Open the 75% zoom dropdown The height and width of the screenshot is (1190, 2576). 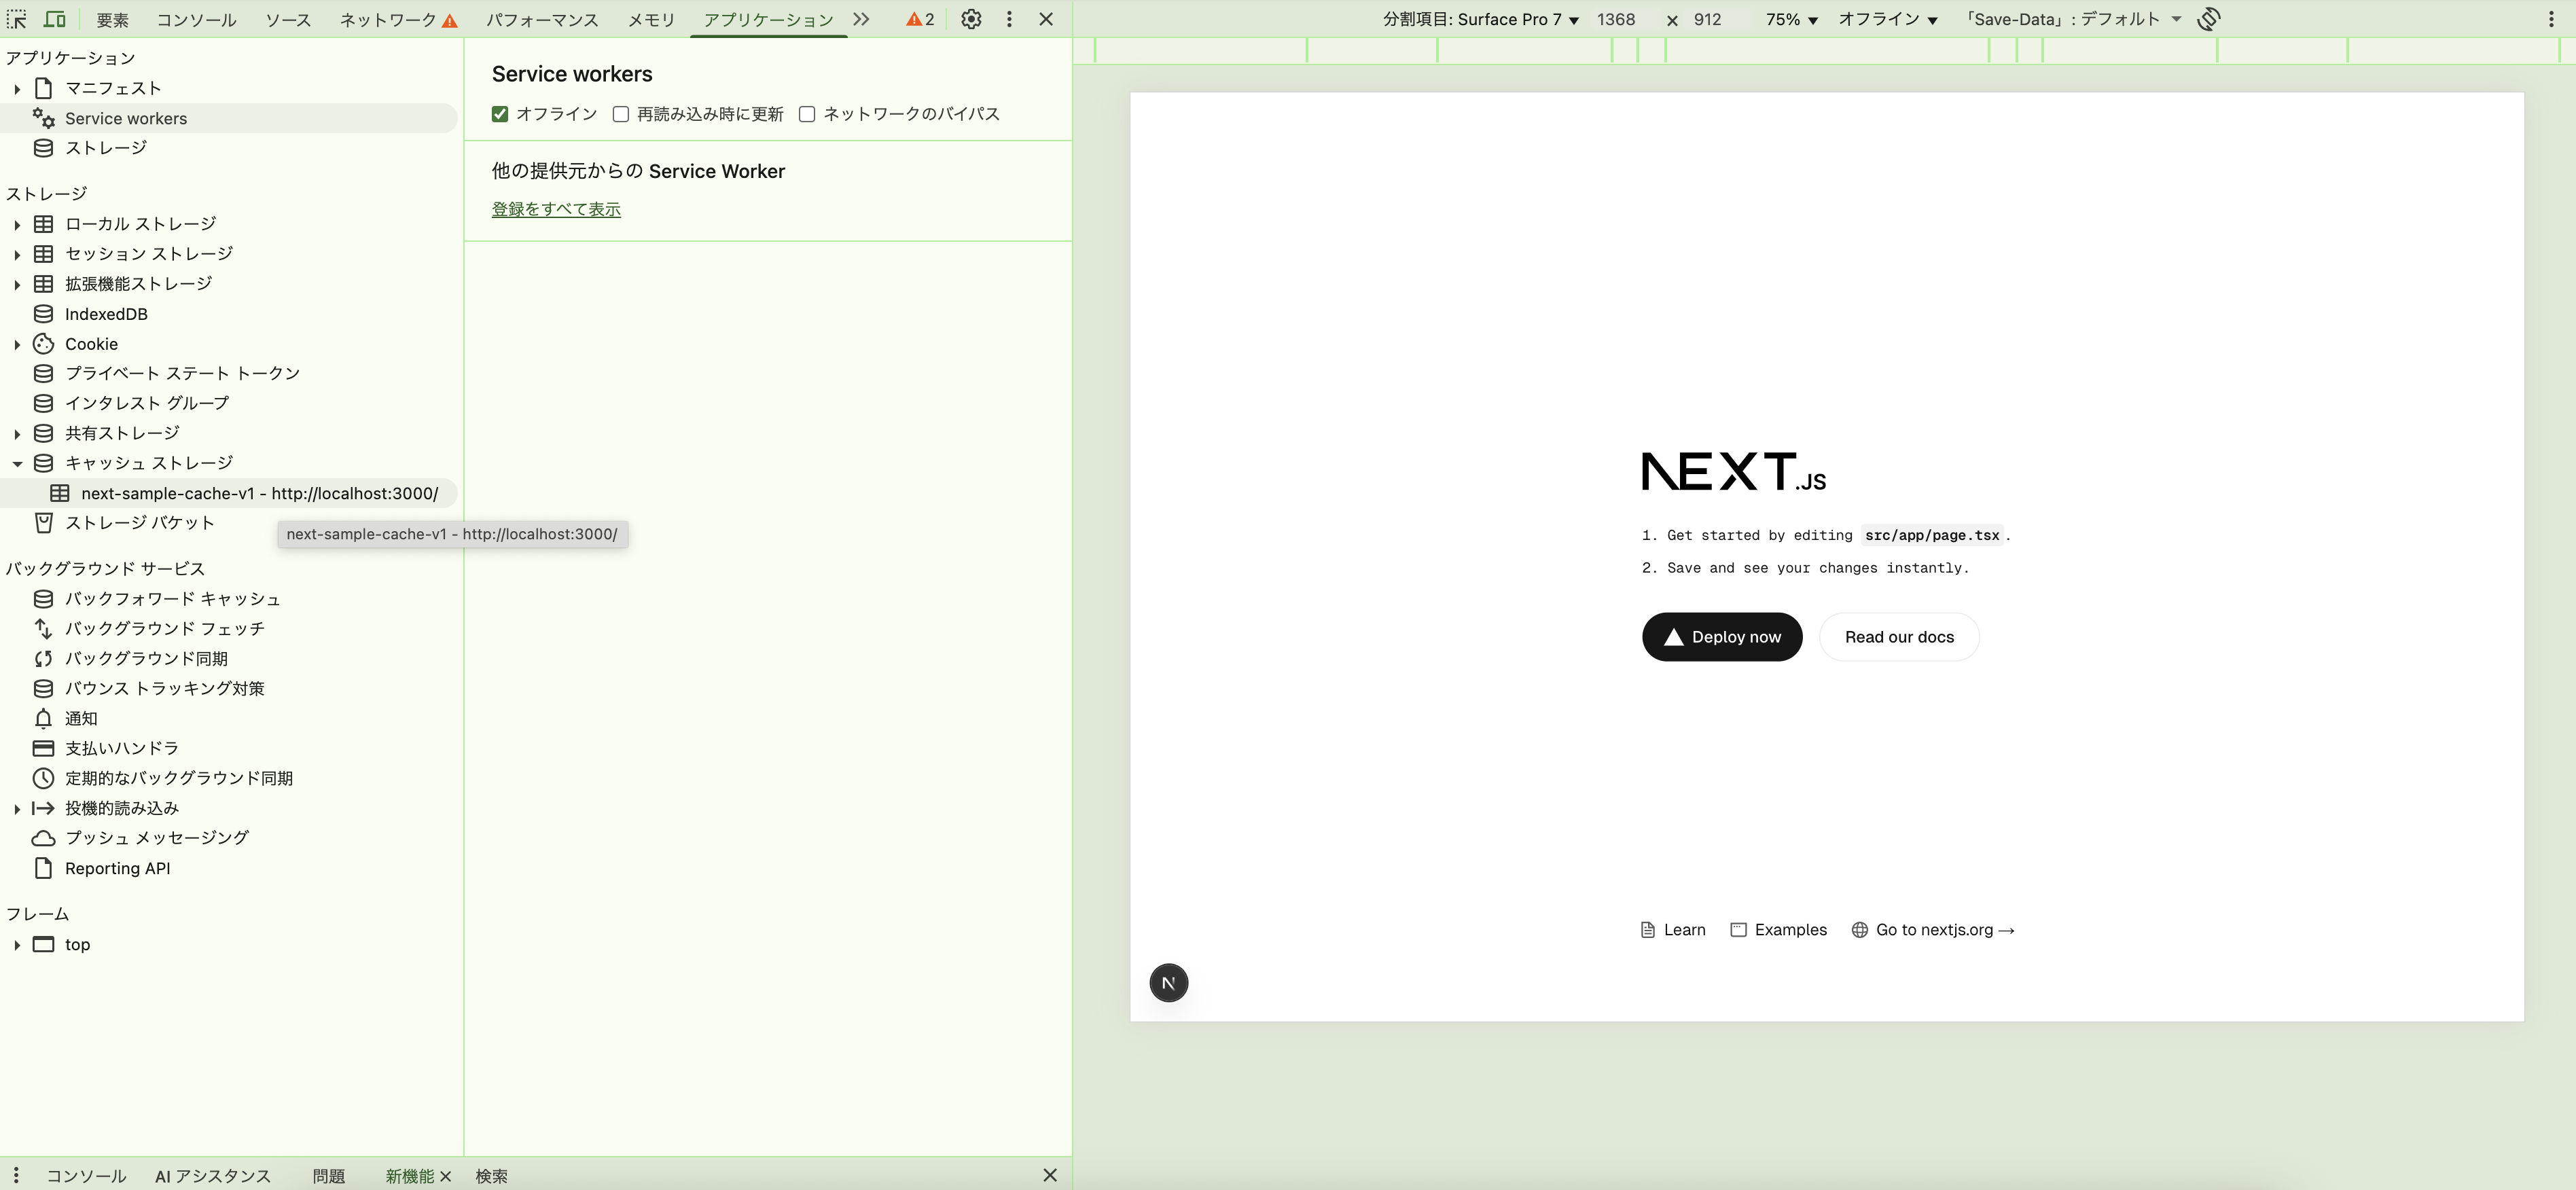tap(1791, 19)
